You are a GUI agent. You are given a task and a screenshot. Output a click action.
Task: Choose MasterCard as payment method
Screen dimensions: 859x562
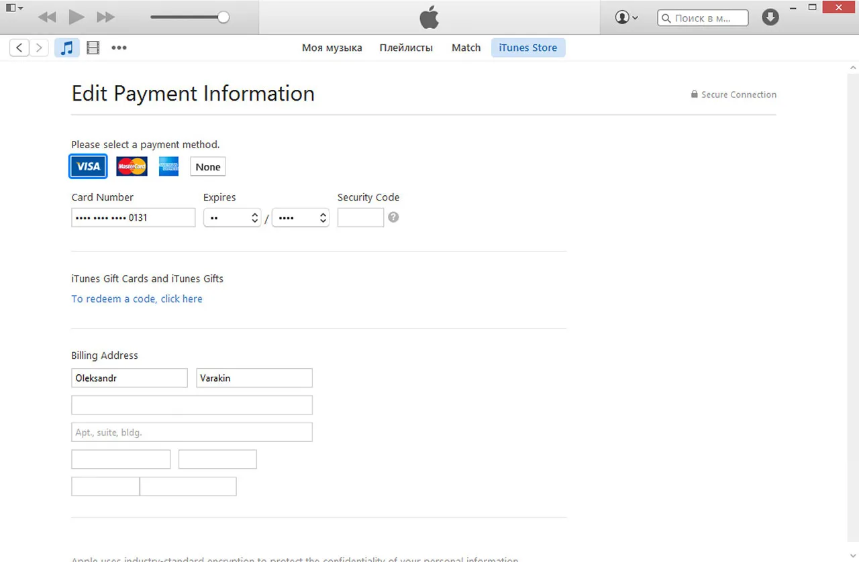(x=132, y=166)
